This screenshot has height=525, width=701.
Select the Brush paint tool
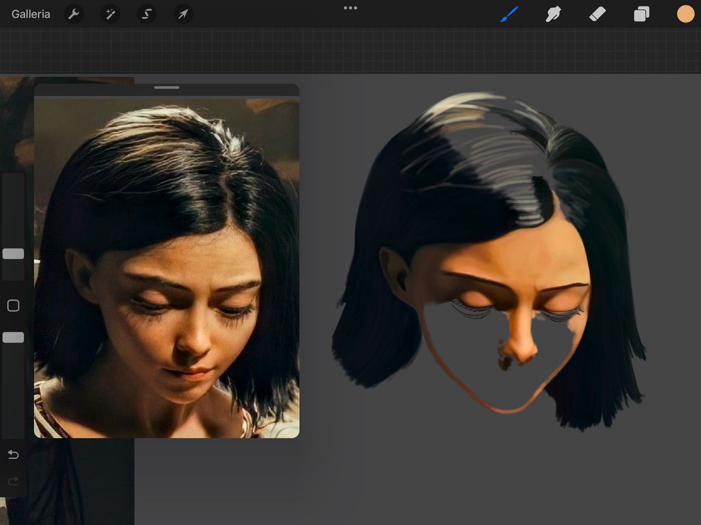pos(509,14)
